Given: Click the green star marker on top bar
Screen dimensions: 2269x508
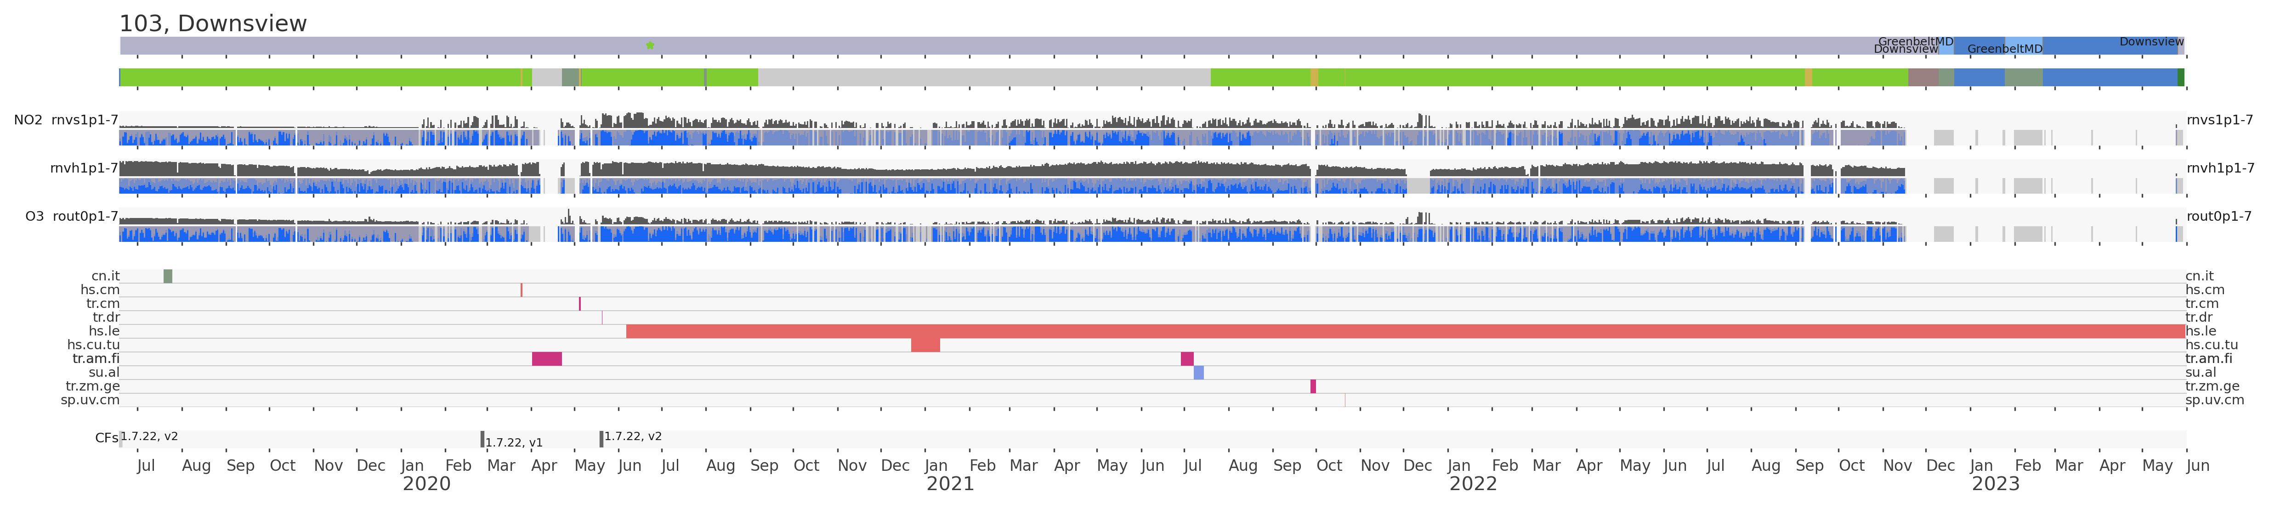Looking at the screenshot, I should [x=650, y=45].
